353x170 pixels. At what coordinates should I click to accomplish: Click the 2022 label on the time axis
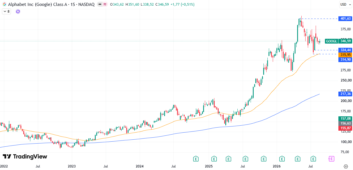point(4,166)
